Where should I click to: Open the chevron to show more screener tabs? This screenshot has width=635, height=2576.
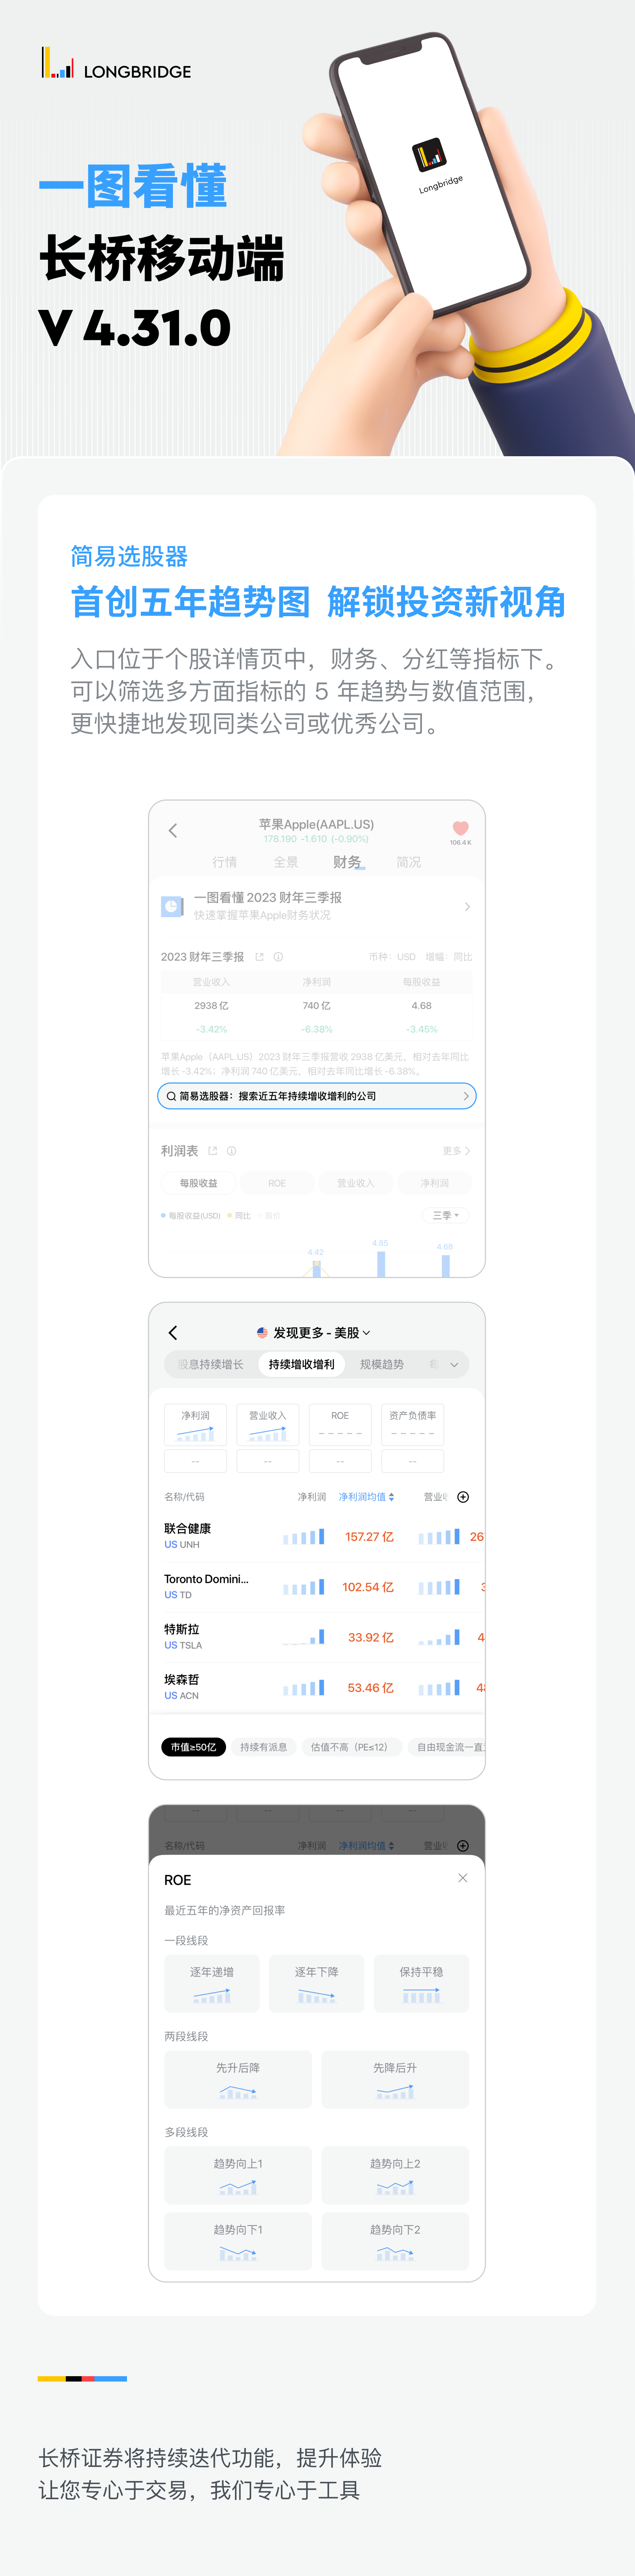point(453,1365)
